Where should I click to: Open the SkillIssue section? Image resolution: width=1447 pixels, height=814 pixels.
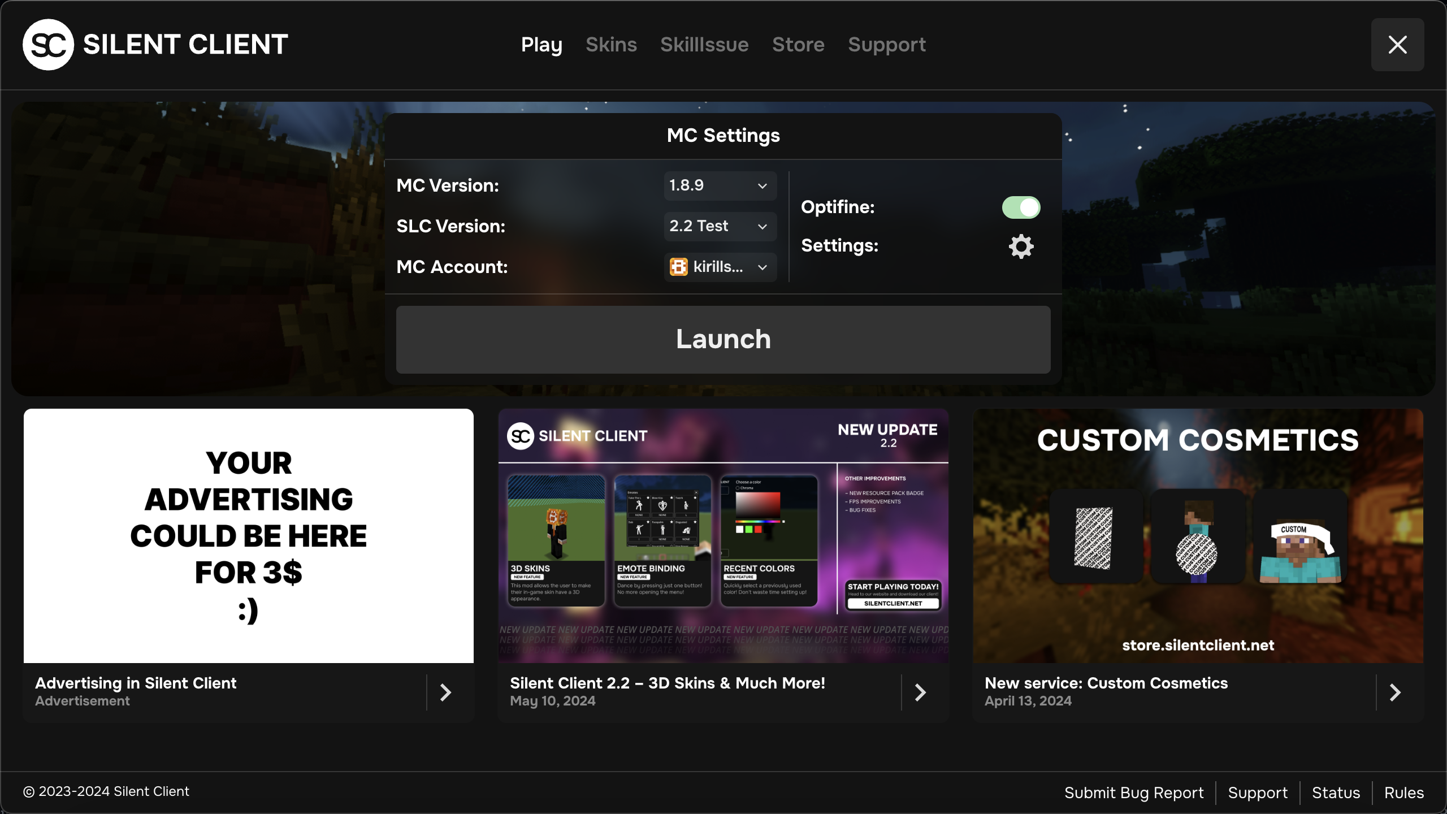click(x=704, y=45)
